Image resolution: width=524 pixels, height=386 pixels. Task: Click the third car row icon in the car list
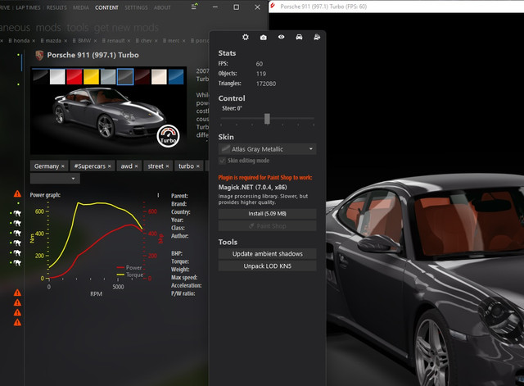pos(16,233)
